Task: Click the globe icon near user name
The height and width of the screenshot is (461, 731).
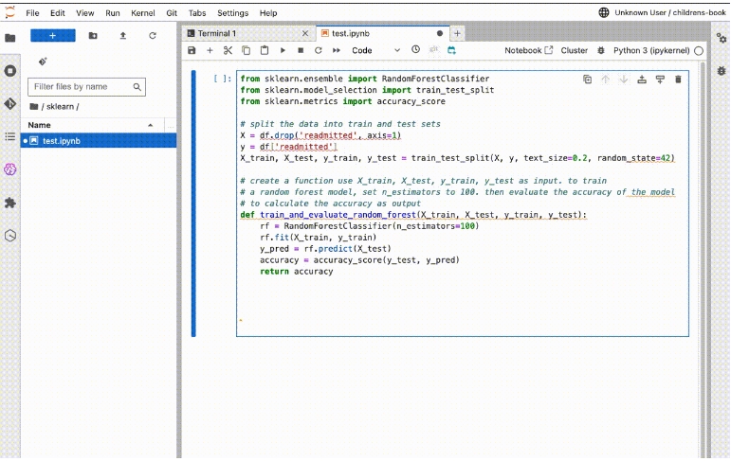Action: (x=604, y=12)
